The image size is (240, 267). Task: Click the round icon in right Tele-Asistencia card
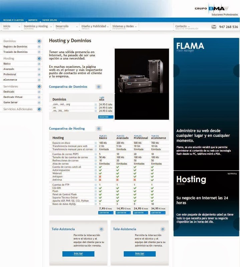point(163,229)
